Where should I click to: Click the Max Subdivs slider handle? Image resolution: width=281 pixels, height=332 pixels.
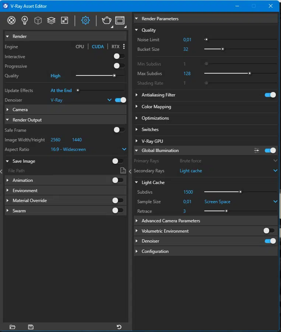[250, 74]
